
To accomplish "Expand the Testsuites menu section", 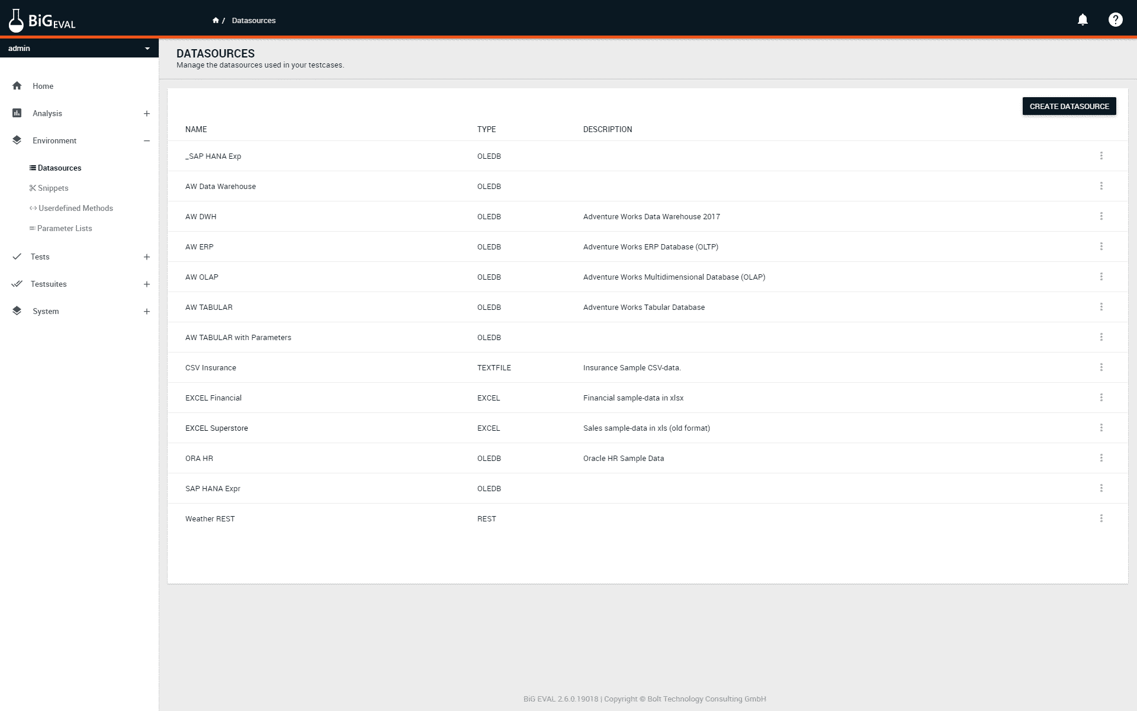I will (146, 284).
